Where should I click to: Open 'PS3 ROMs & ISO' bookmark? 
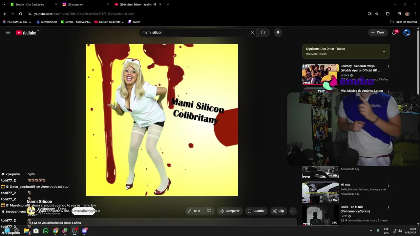tap(17, 22)
